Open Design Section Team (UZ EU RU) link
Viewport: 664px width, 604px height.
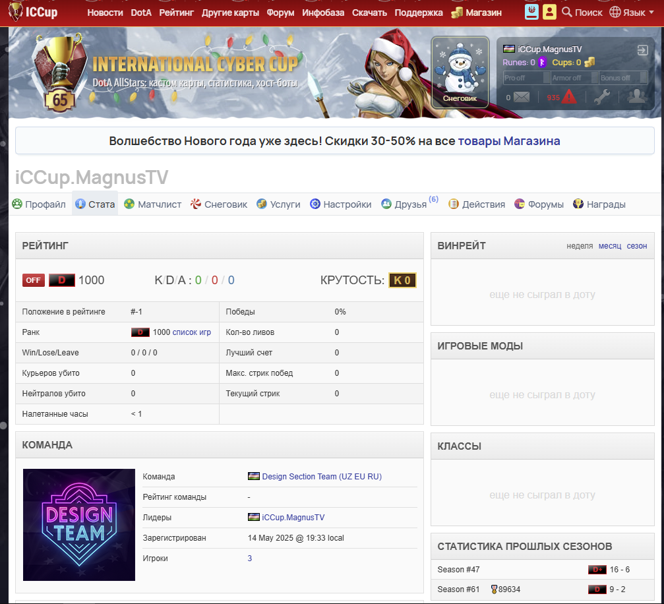click(322, 477)
